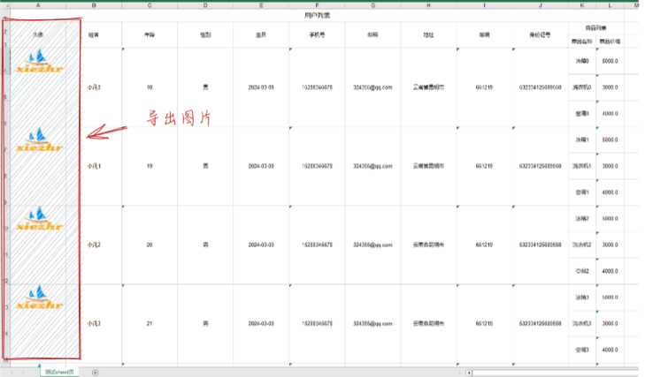Click the first xiezhr avatar image
645x377 pixels.
click(37, 63)
